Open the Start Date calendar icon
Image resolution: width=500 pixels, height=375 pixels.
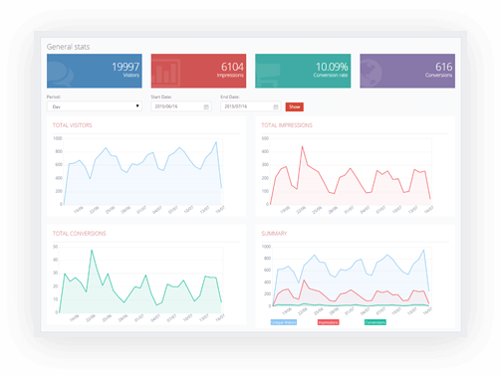(x=206, y=106)
